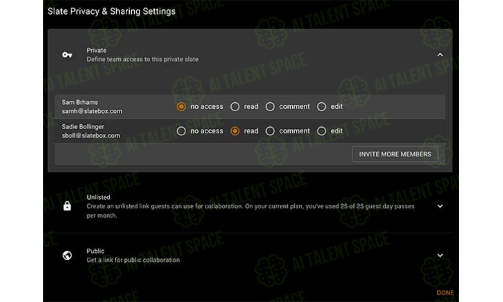
Task: Select edit access for Sam Brhams
Action: click(321, 107)
